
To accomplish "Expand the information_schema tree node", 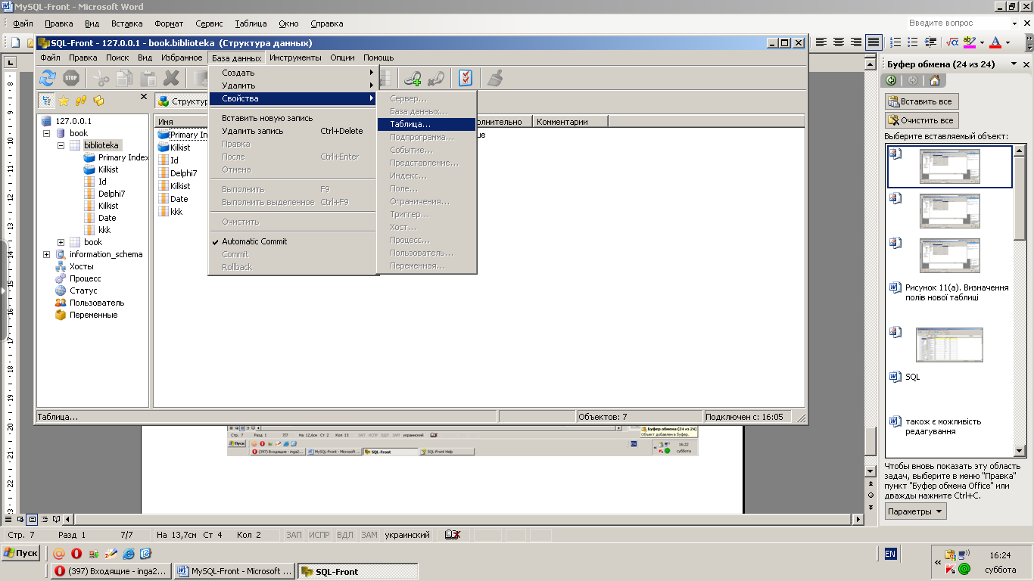I will tap(47, 254).
